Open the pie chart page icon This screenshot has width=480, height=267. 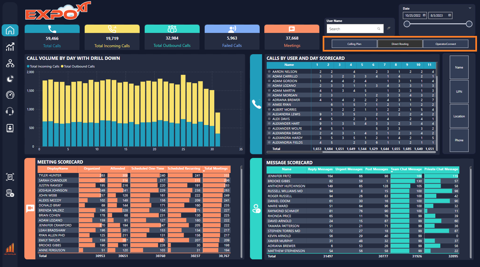[x=10, y=79]
